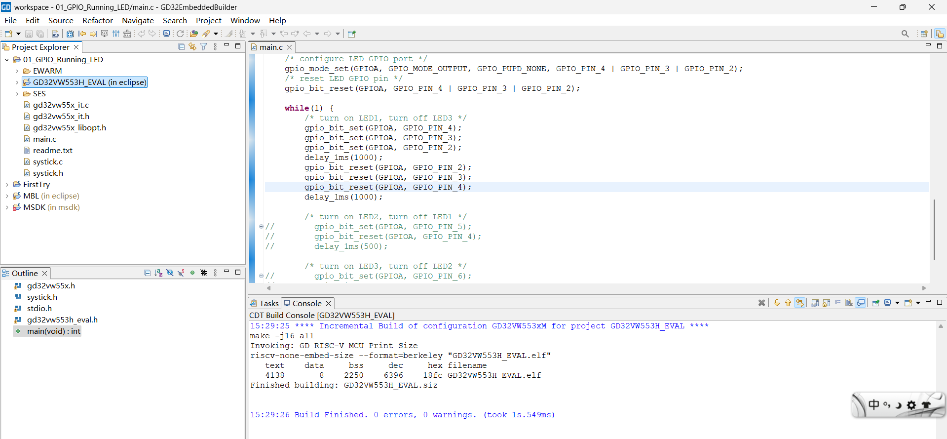Select systick.c in Project Explorer
The width and height of the screenshot is (947, 439).
pos(47,162)
